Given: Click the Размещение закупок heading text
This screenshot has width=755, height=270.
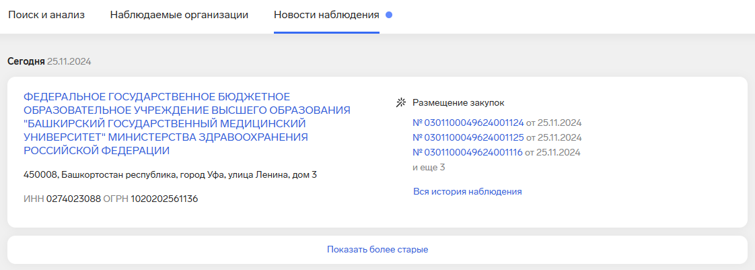Looking at the screenshot, I should [x=458, y=103].
